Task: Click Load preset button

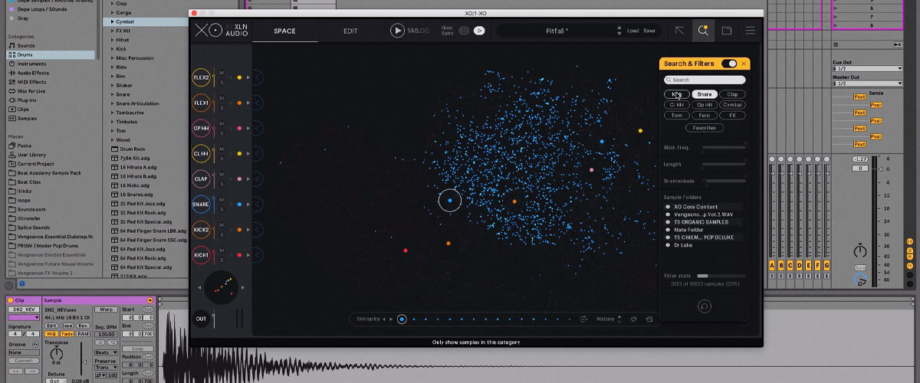Action: click(x=632, y=31)
